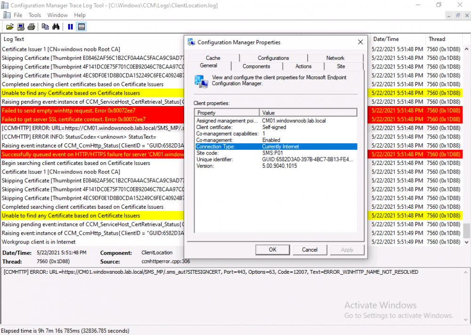Pause log monitoring with the Pause icon
471x335 pixels.
[70, 27]
